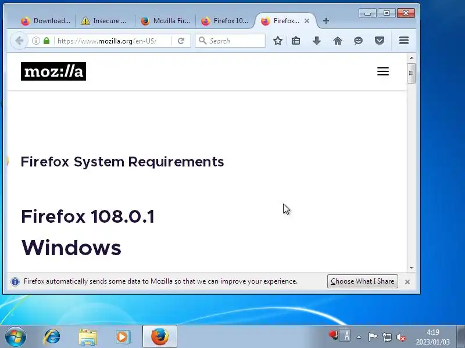Viewport: 465px width, 348px height.
Task: Open the taskbar clock and date
Action: 432,337
